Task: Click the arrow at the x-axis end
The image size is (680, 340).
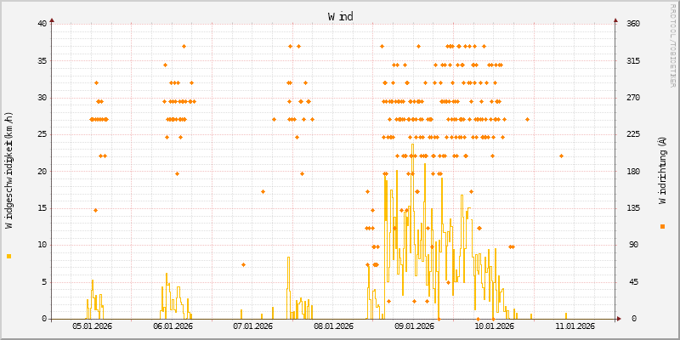Action: pos(621,319)
